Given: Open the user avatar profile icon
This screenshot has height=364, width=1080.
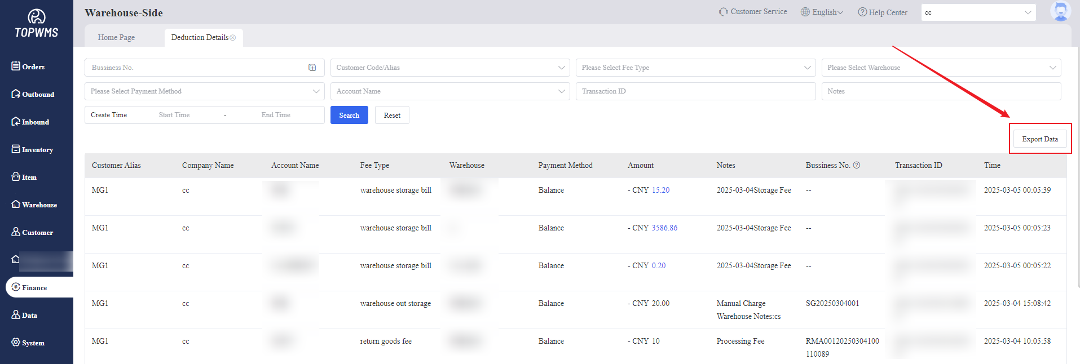Looking at the screenshot, I should coord(1060,11).
